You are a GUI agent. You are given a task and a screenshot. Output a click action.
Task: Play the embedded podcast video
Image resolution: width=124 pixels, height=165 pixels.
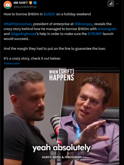click(x=61, y=116)
